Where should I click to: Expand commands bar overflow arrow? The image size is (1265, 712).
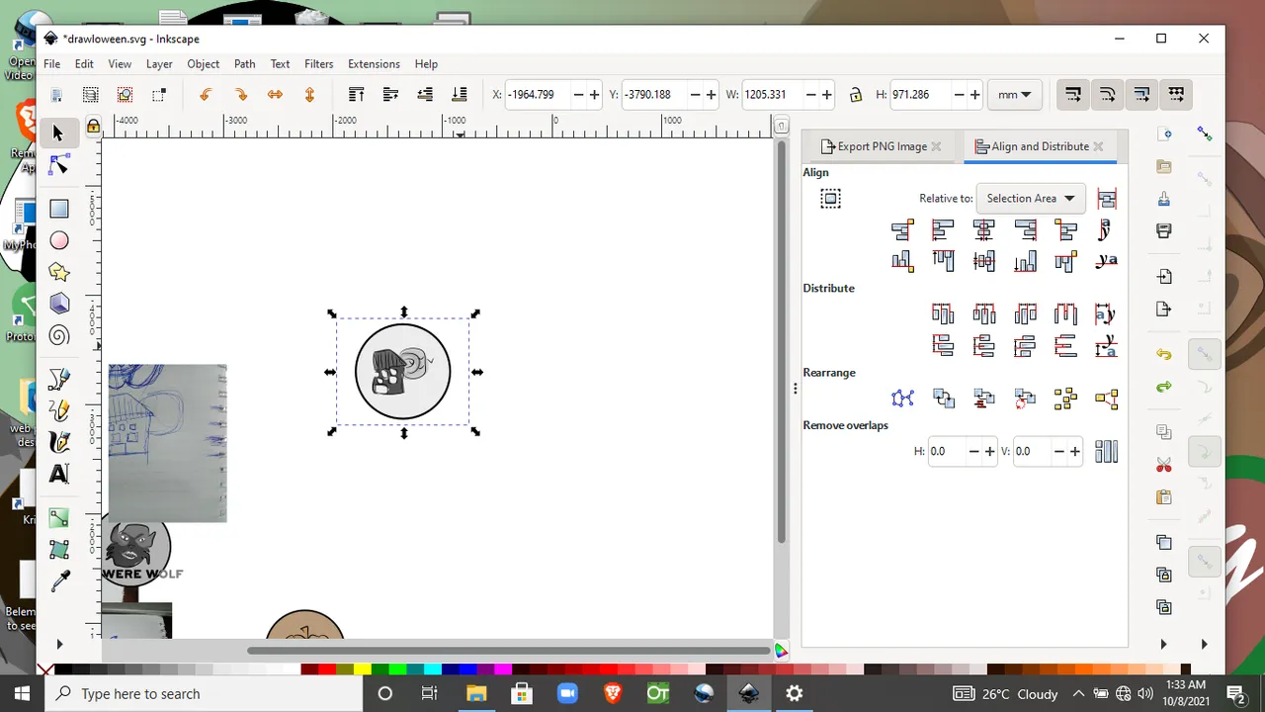1163,645
